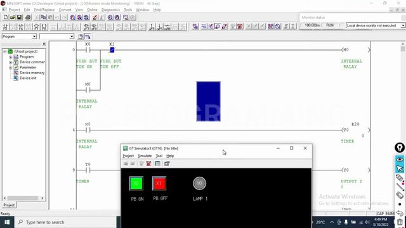Viewport: 406px width, 228px height.
Task: Click the RUN status indicator
Action: tap(330, 25)
